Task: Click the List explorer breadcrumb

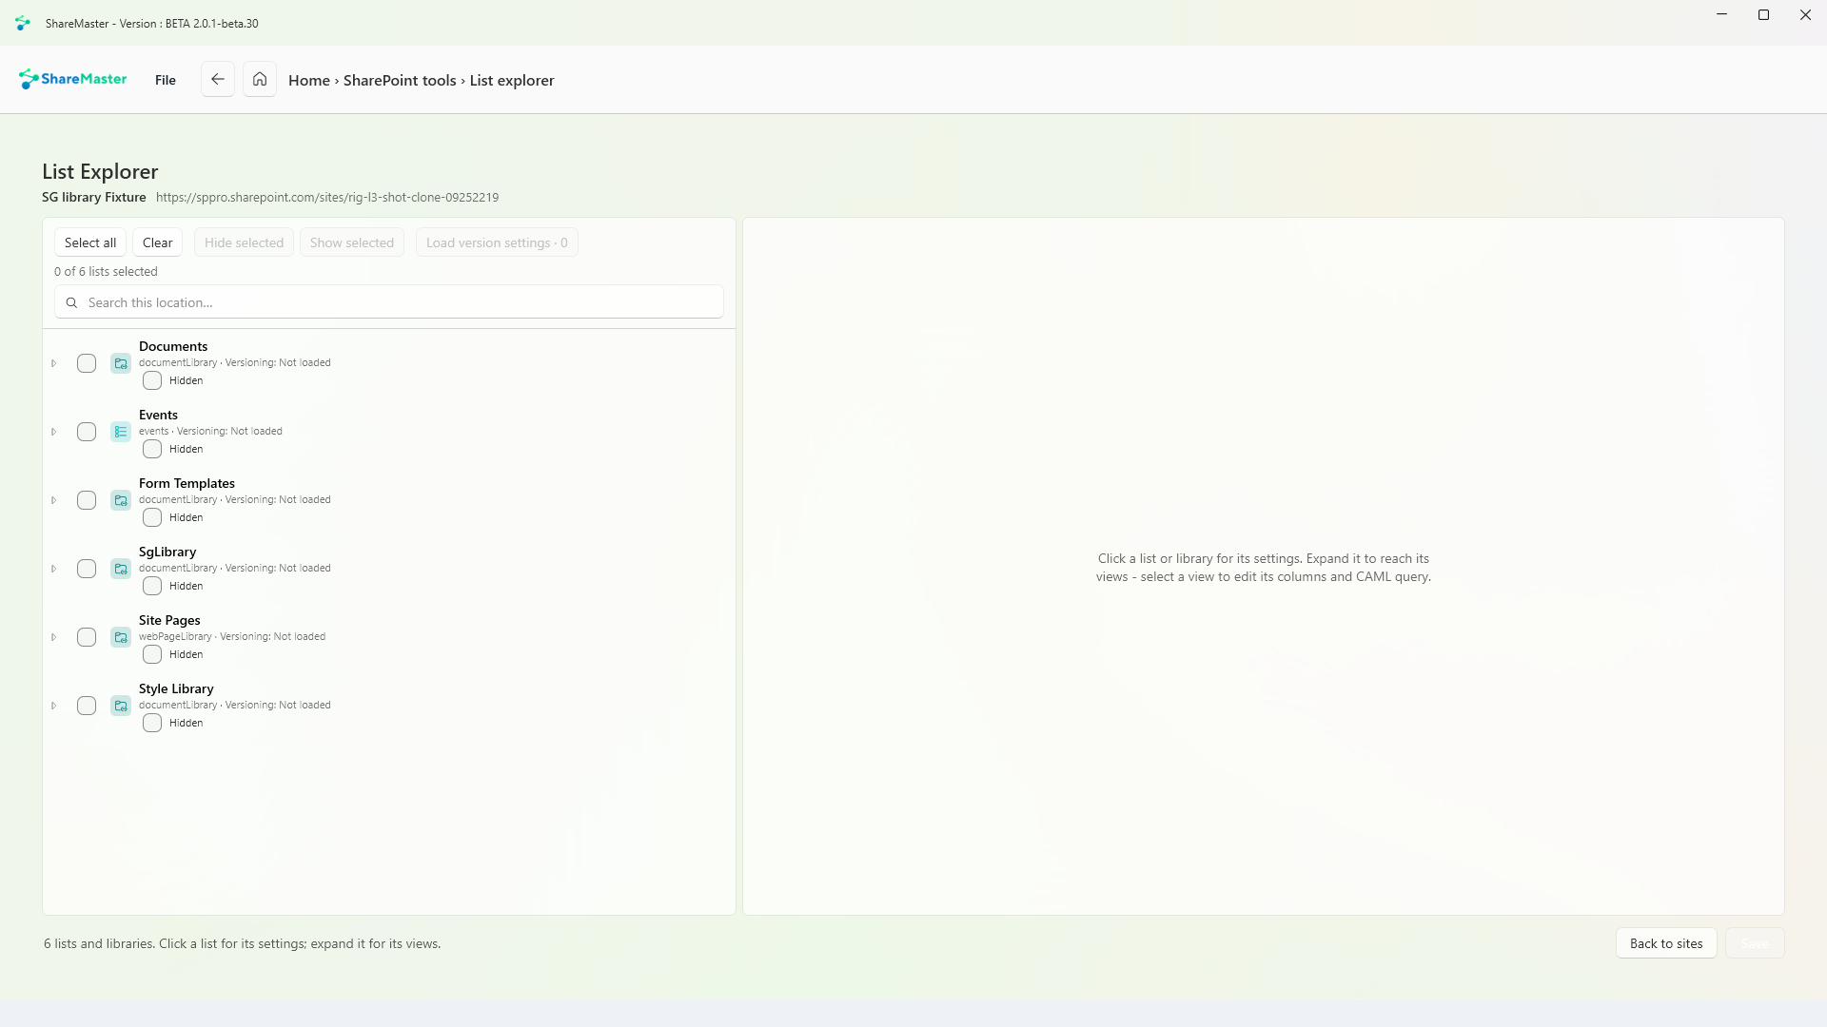Action: (512, 80)
